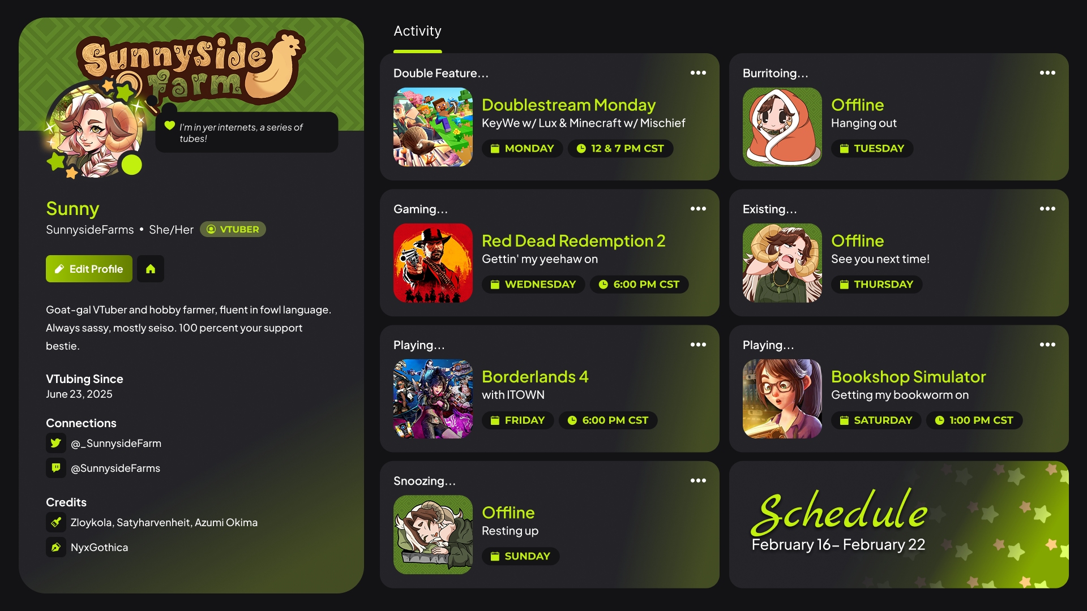Click the Bookshop Simulator thumbnail image
1087x611 pixels.
(782, 399)
